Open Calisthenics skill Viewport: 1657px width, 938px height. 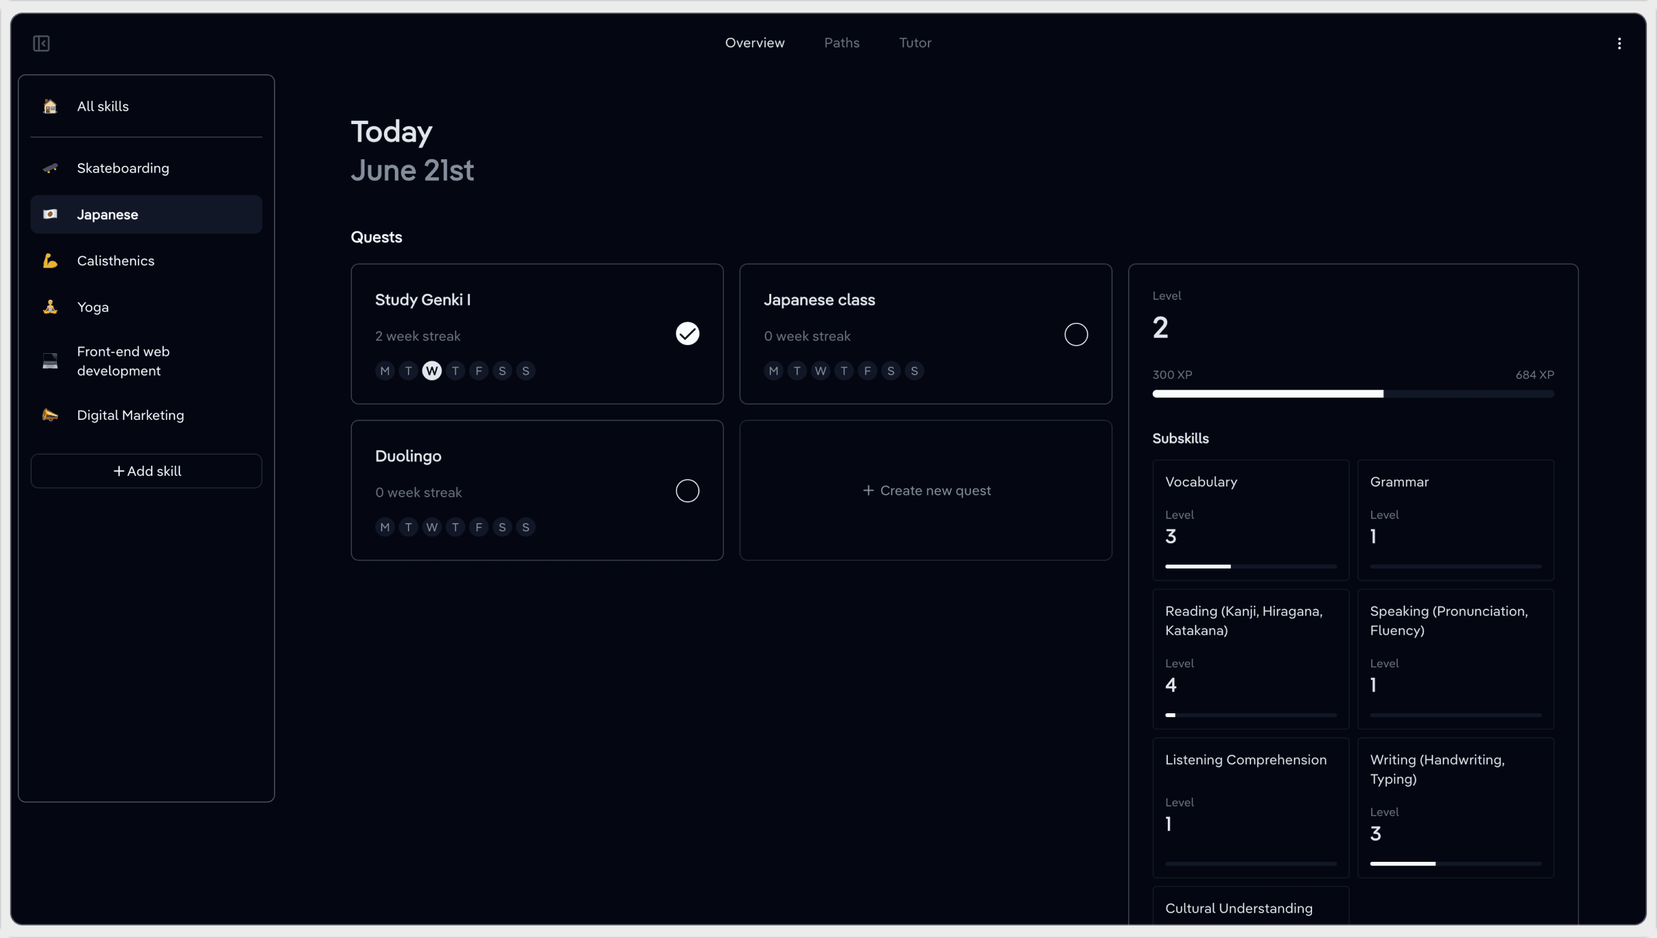146,260
